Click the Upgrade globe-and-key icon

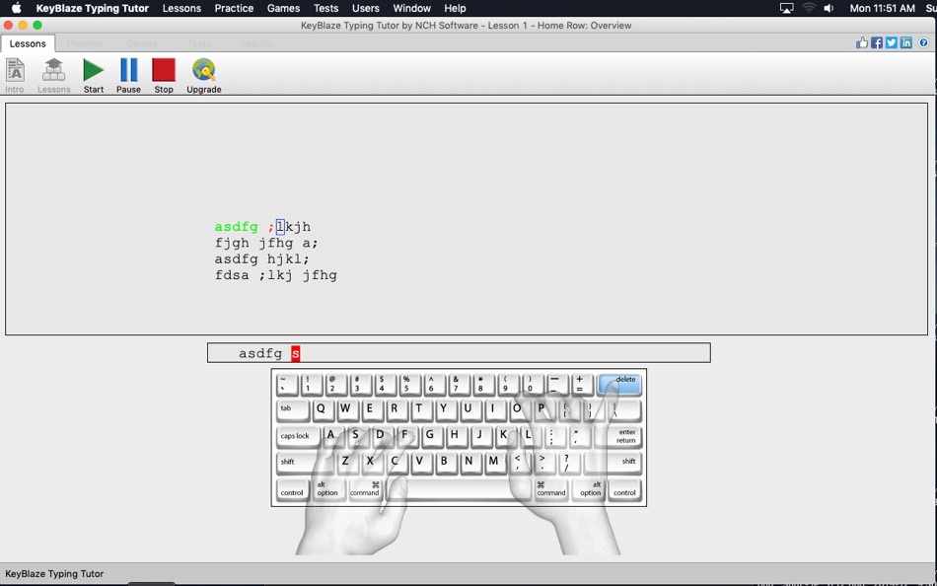pyautogui.click(x=204, y=75)
